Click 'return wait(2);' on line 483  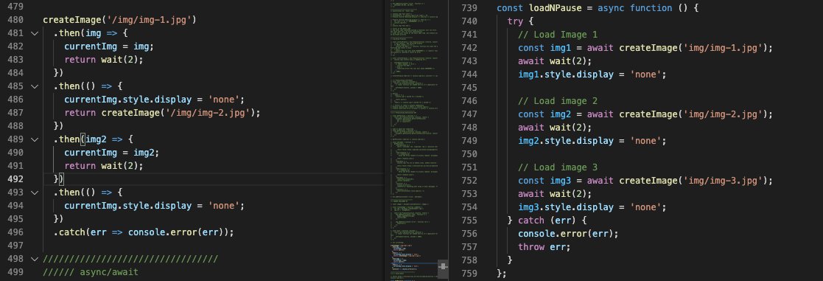(103, 60)
